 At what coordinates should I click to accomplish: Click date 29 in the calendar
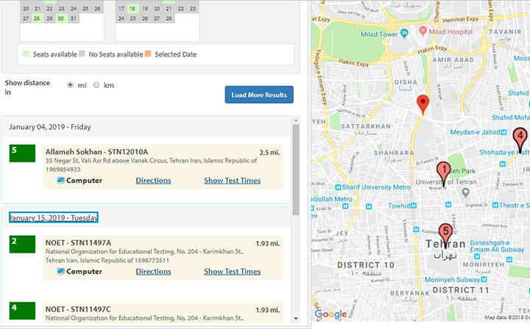coord(49,18)
